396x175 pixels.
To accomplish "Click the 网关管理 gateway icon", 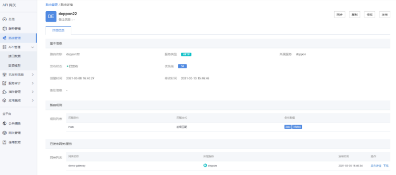I will click(4, 133).
